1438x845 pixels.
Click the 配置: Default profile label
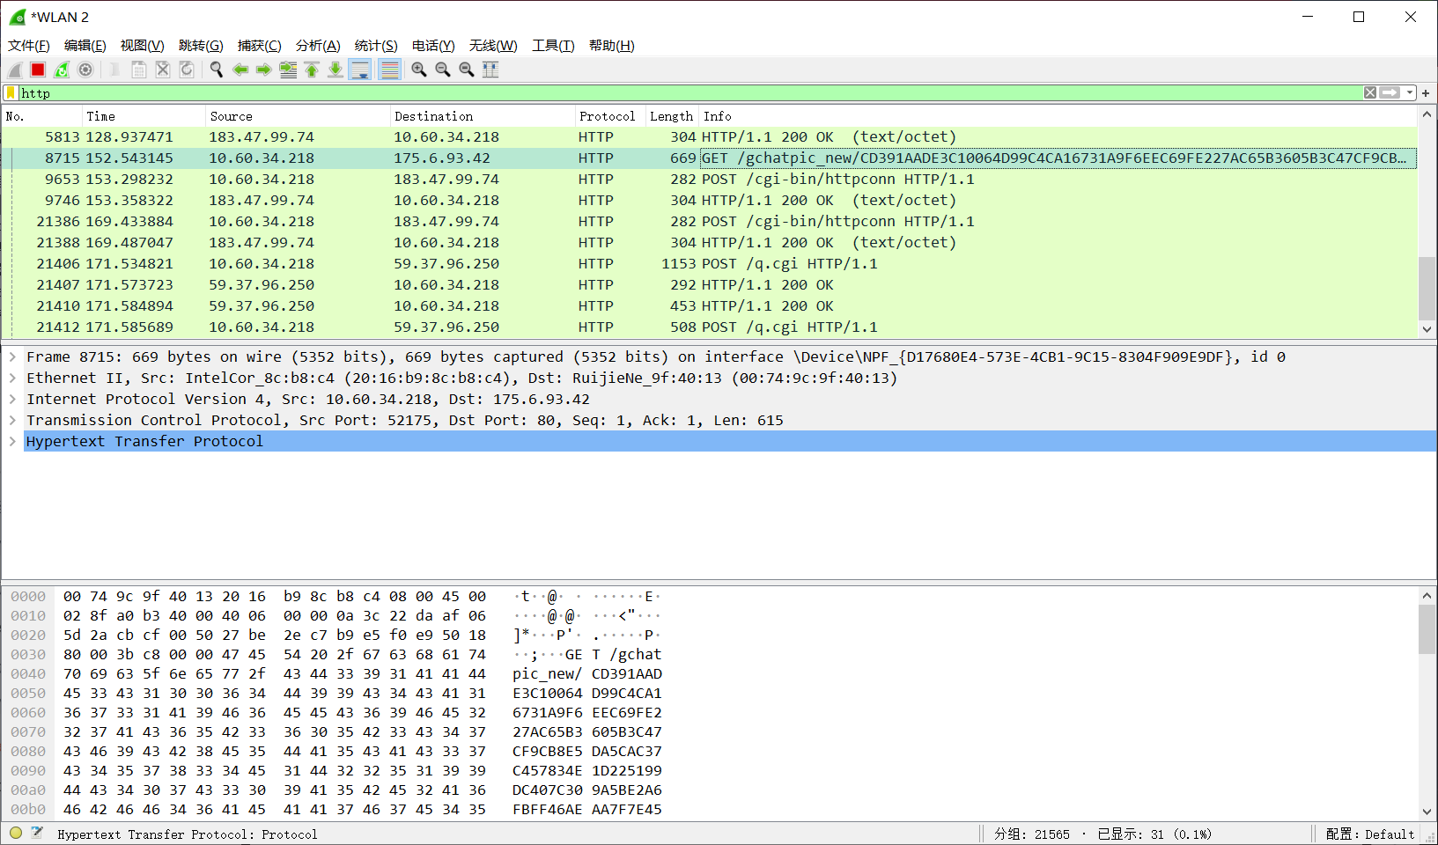[x=1369, y=834]
